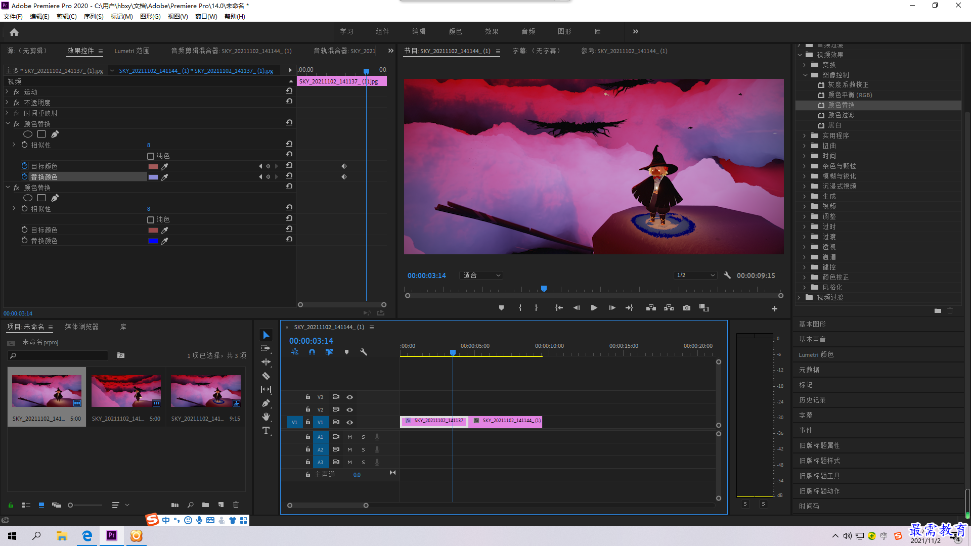Screen dimensions: 971x546
Task: Select the 颜色替换 effect in effects list
Action: [x=841, y=105]
